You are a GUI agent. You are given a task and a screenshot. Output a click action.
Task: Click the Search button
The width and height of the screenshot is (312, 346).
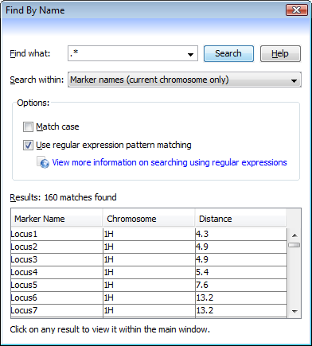coord(228,53)
